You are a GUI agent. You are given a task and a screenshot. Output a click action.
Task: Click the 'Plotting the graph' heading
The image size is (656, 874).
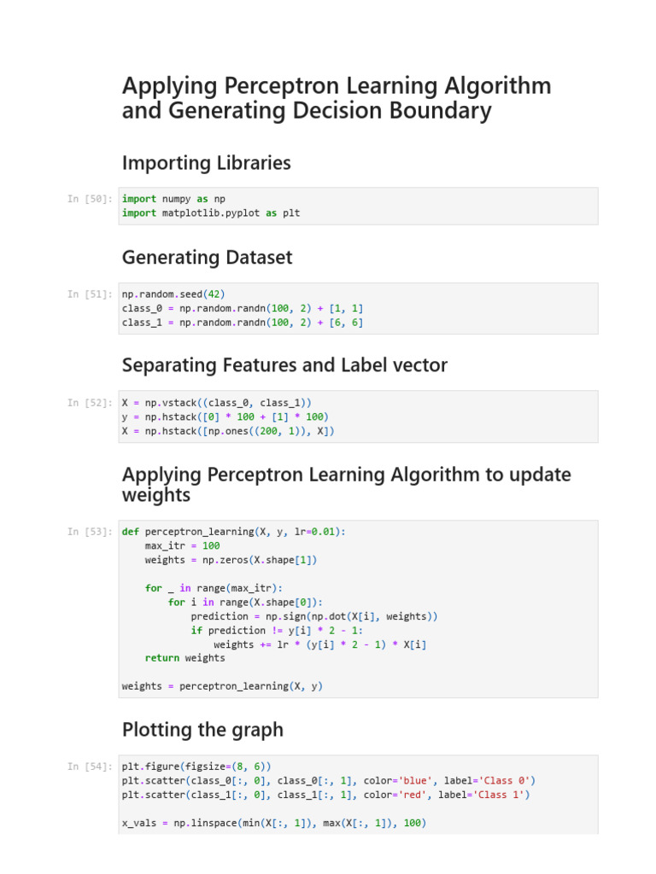click(202, 730)
